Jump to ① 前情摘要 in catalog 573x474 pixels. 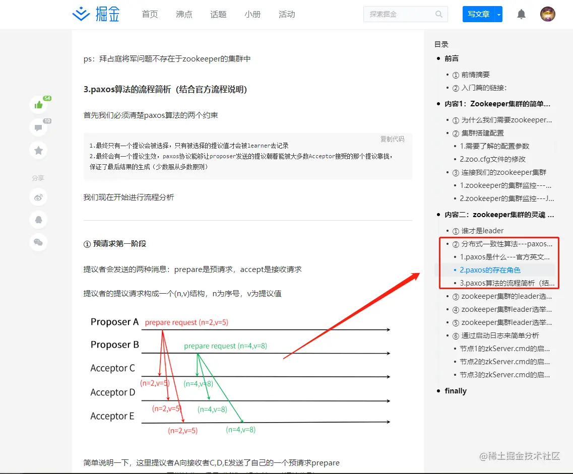pos(471,75)
